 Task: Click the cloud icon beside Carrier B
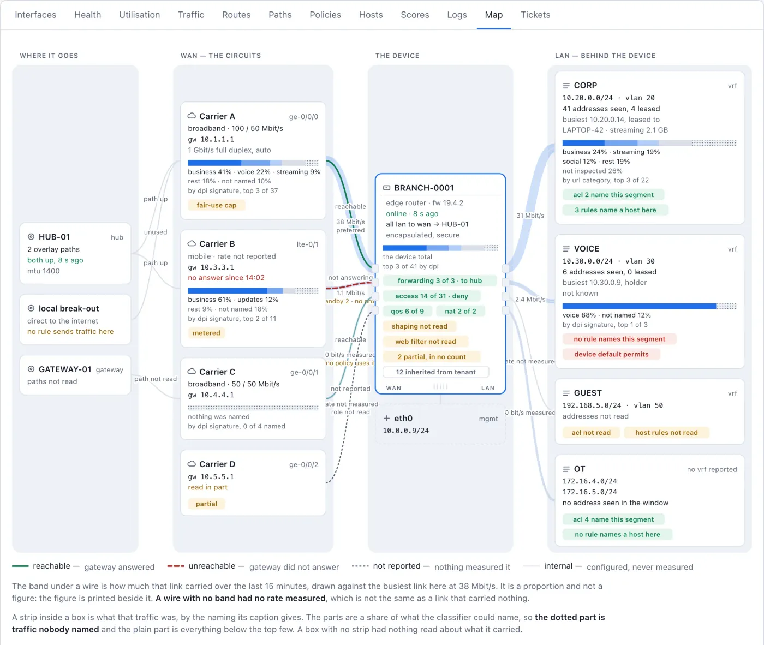coord(192,243)
